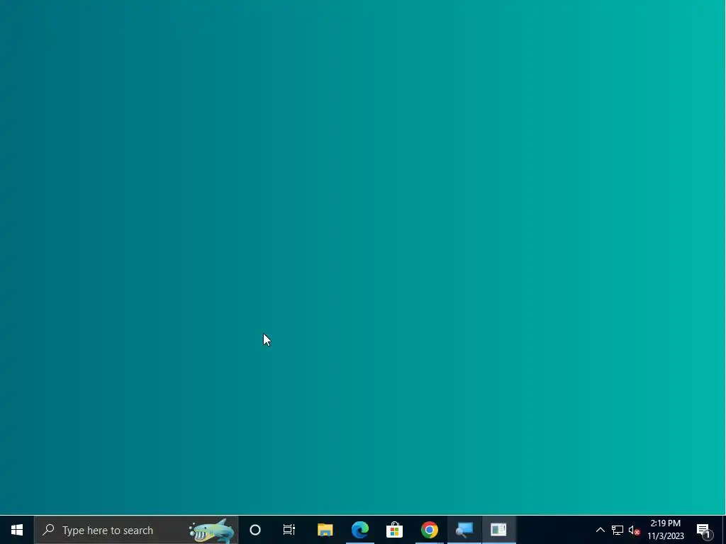Switch to Google Chrome in the taskbar
726x544 pixels.
coord(429,530)
